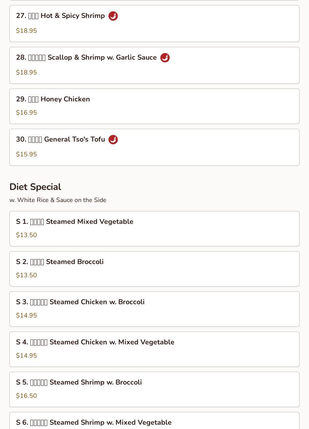Click $16.50 price of Steamed Shrimp w. Broccoli
The image size is (309, 429).
click(x=27, y=396)
